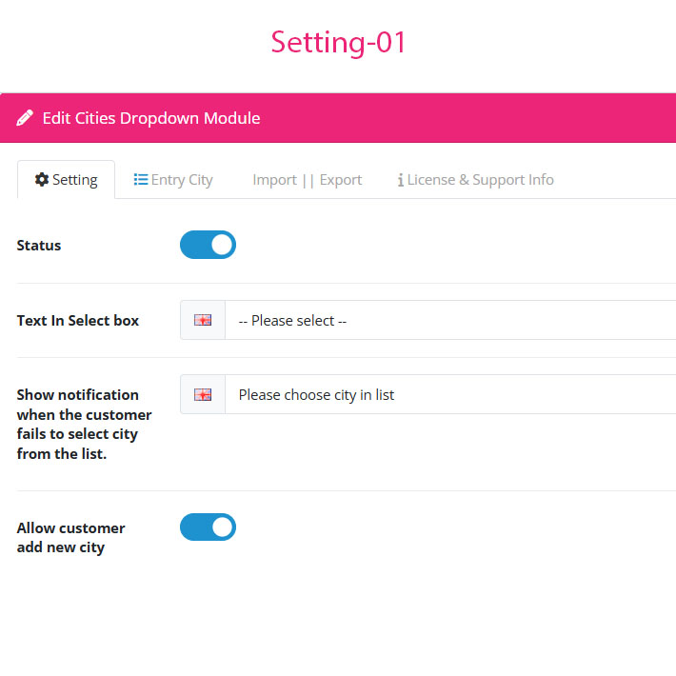Click the 'Please choose city in list' field
The width and height of the screenshot is (676, 676).
450,394
